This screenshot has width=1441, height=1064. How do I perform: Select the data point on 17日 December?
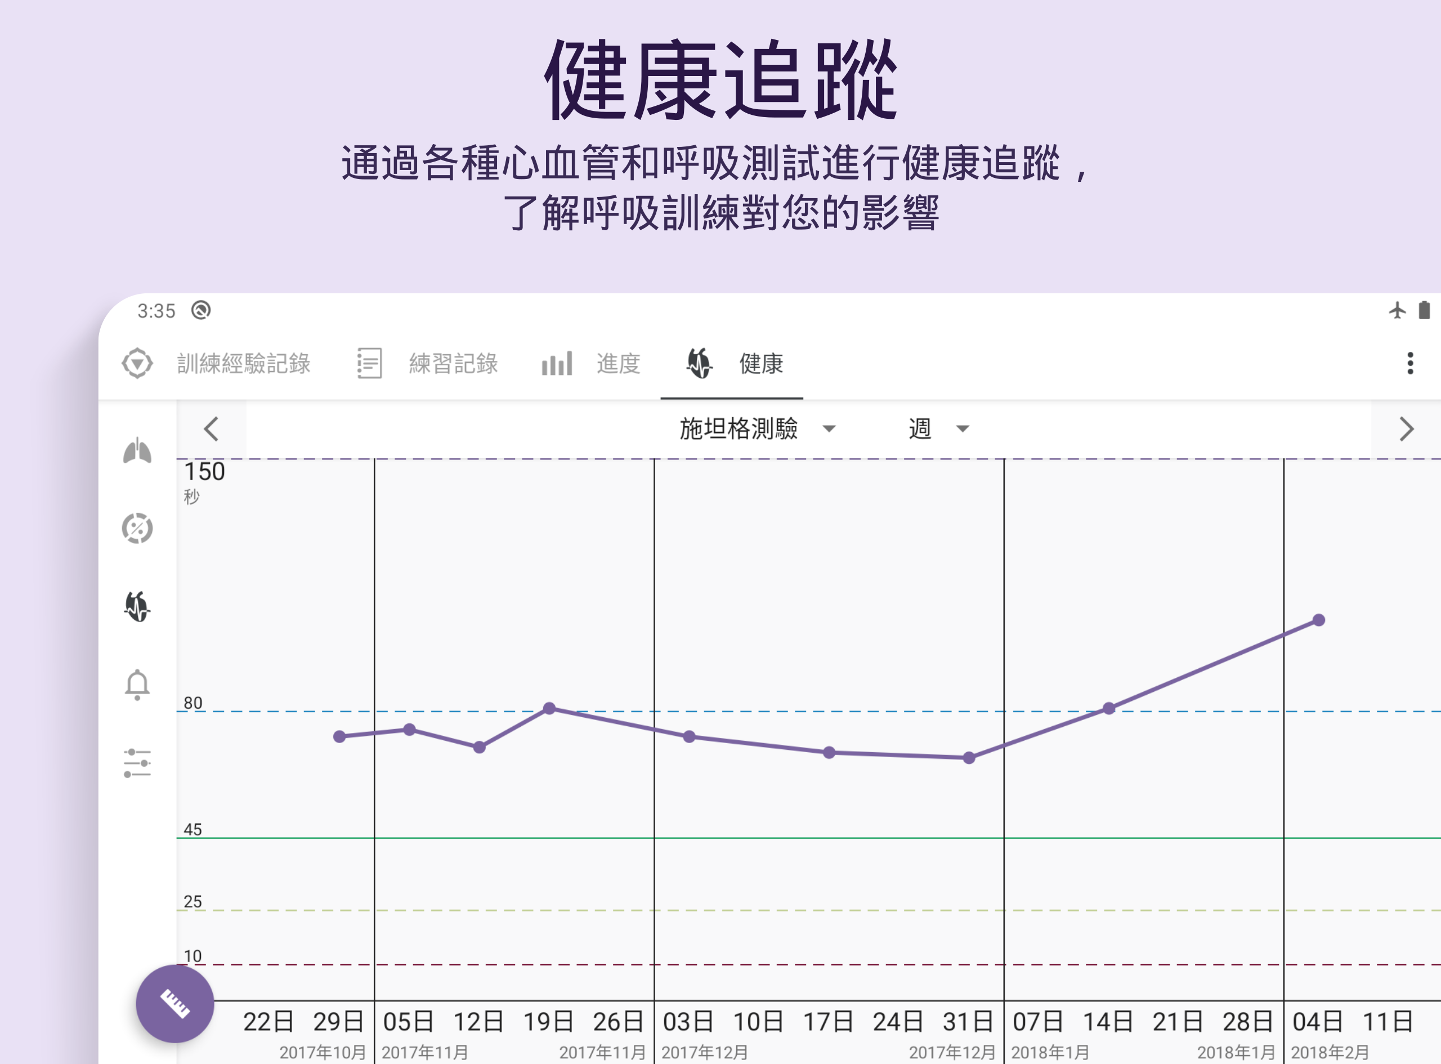tap(829, 752)
